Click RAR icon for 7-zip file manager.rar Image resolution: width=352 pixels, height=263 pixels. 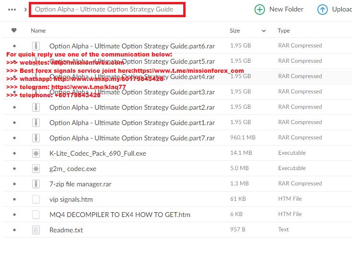[36, 184]
